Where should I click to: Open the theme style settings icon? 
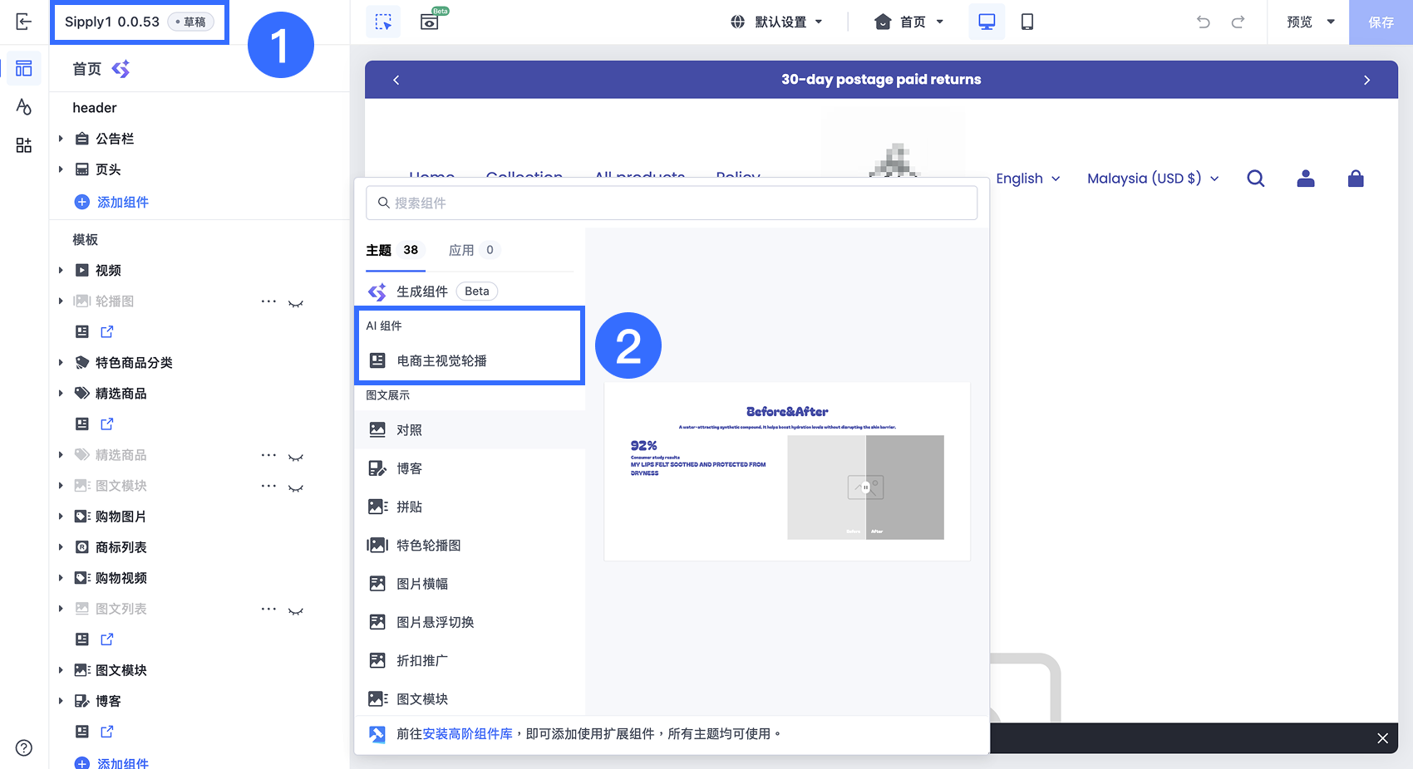23,106
